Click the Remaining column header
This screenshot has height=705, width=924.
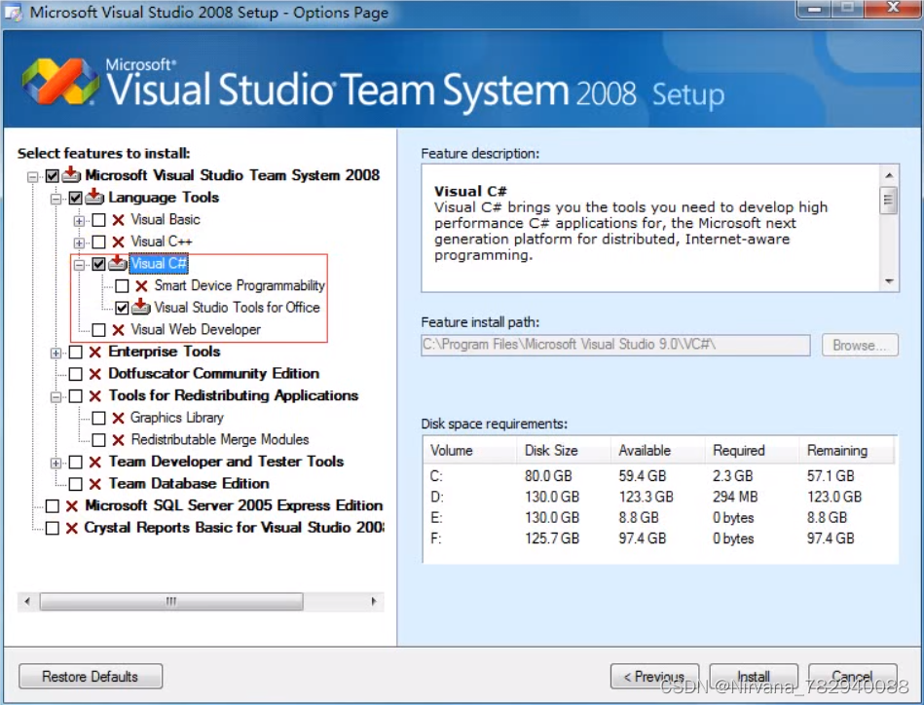point(846,450)
